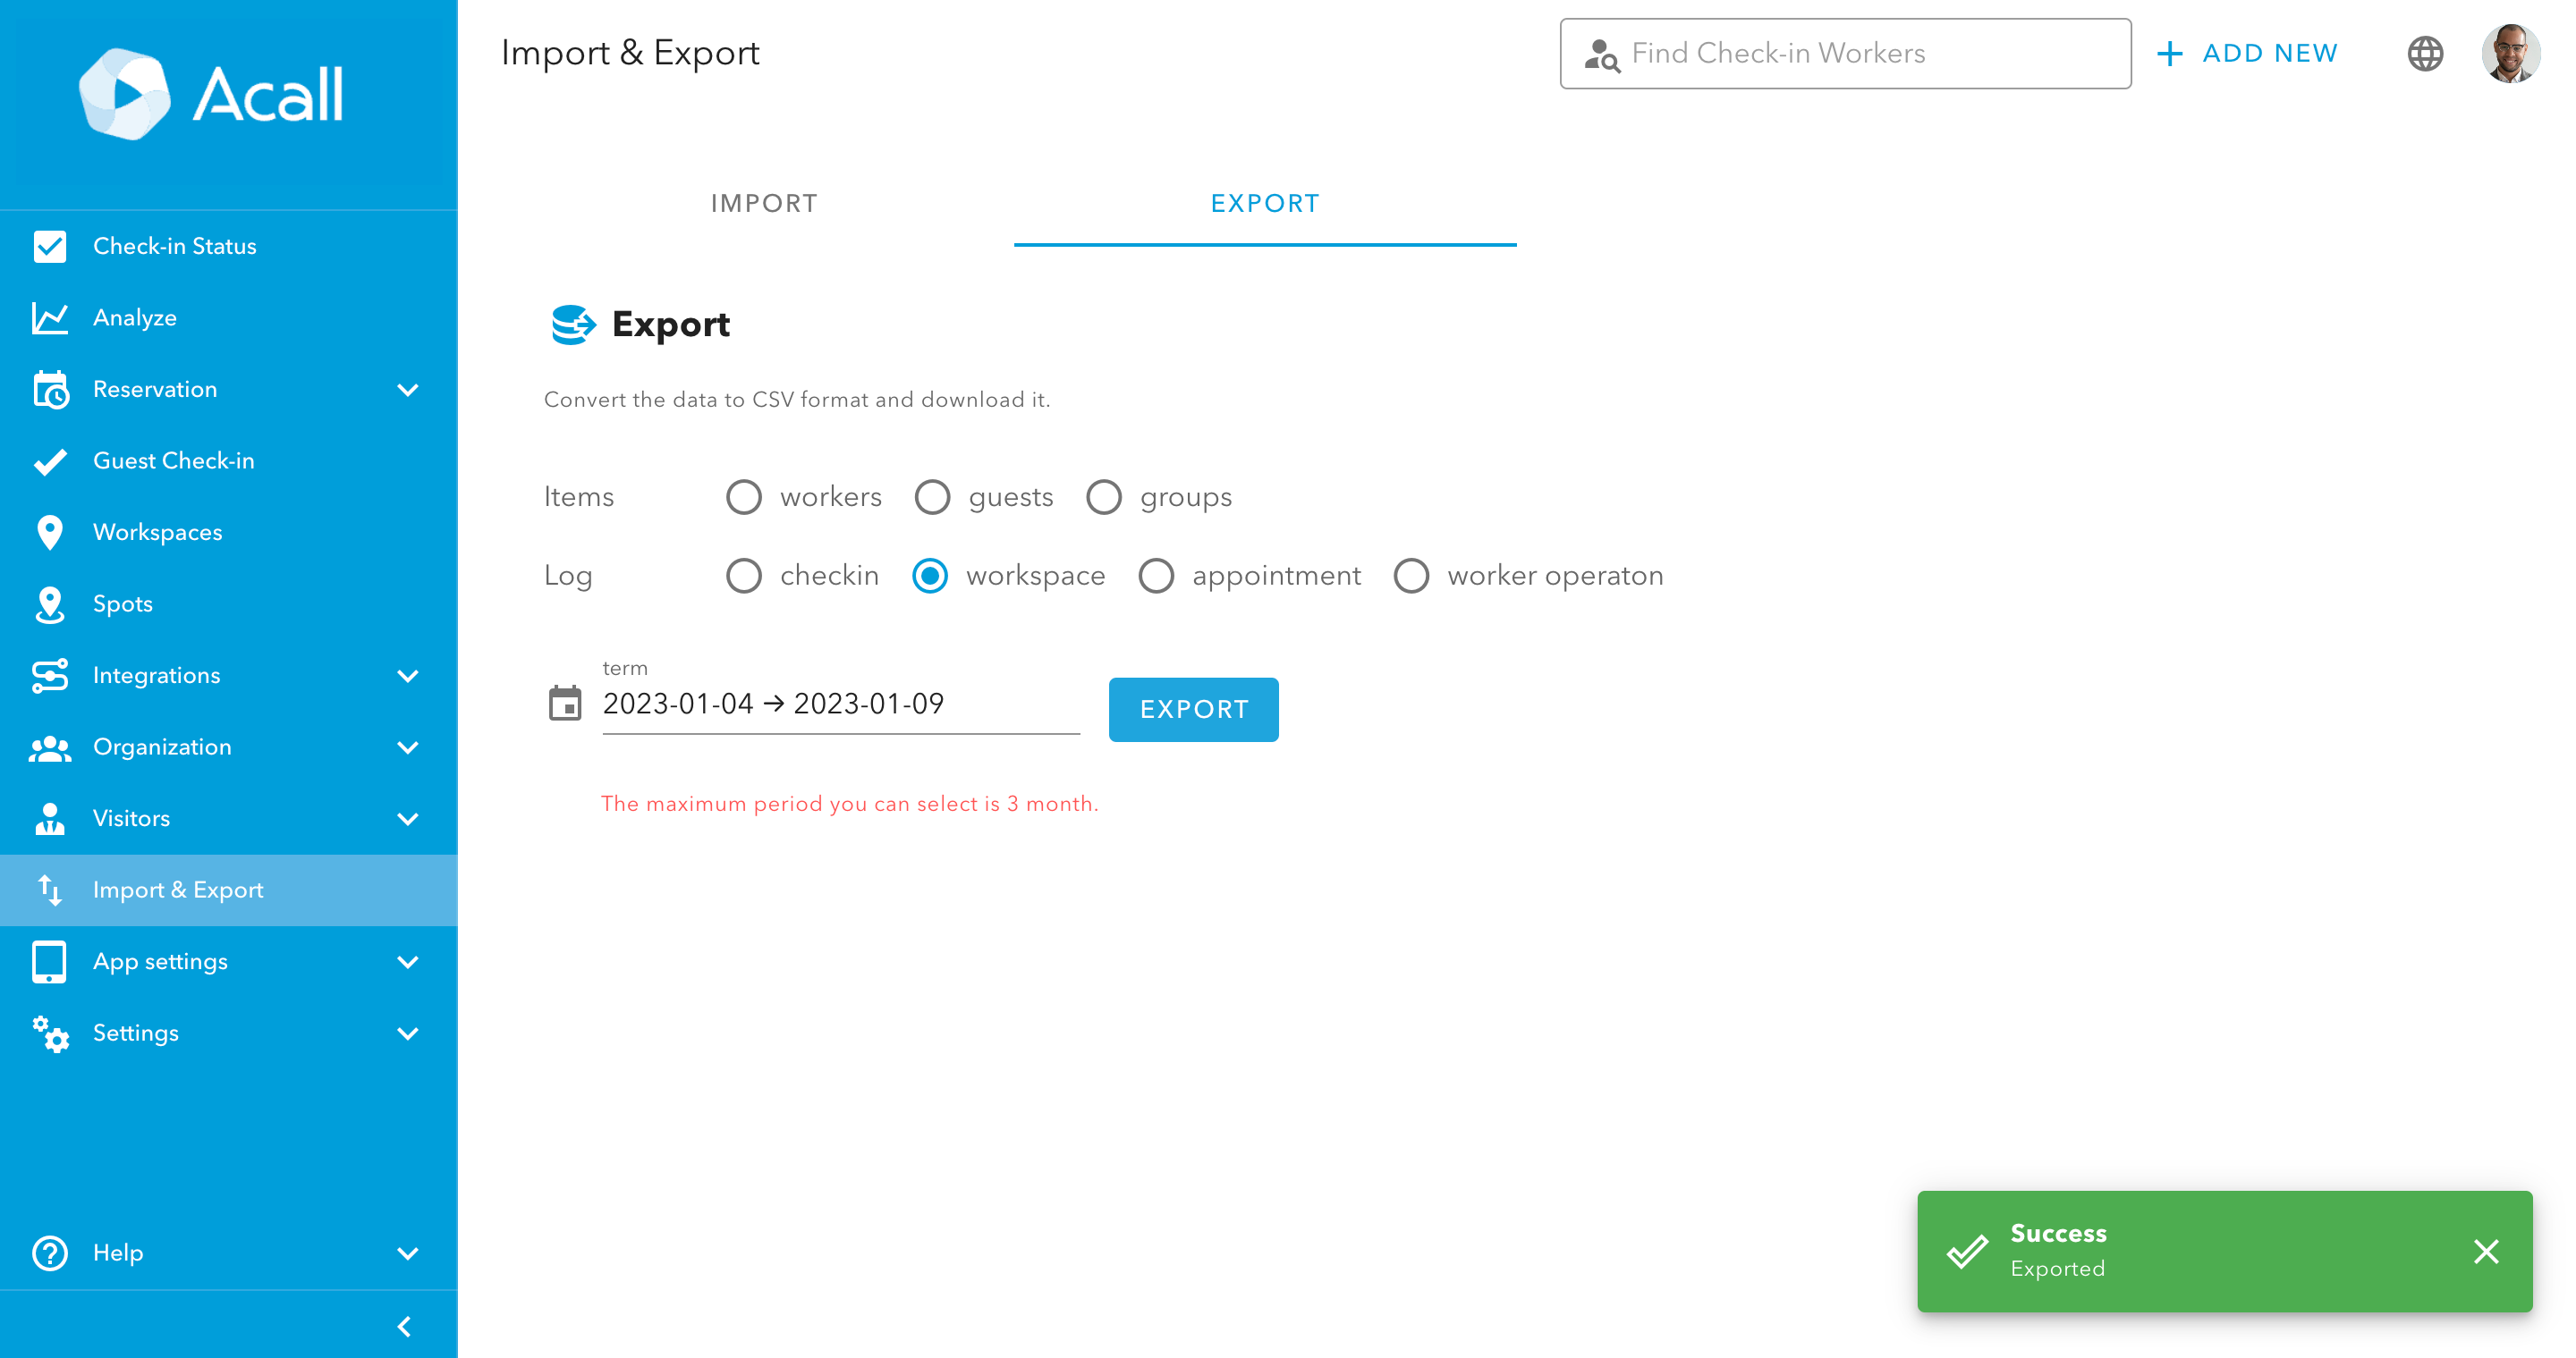Expand the Organization menu chevron

[x=407, y=747]
